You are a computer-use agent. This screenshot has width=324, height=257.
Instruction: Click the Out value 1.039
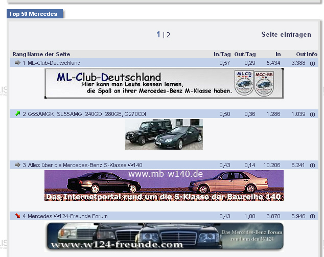[298, 114]
